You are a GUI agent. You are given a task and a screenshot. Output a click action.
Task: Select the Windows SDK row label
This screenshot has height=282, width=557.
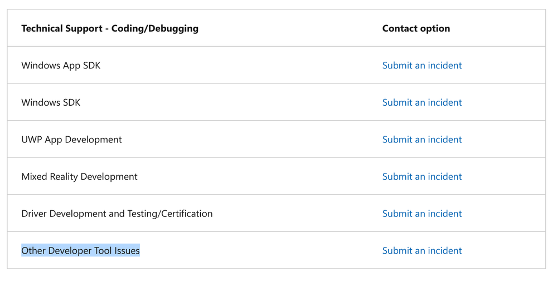[x=51, y=102]
